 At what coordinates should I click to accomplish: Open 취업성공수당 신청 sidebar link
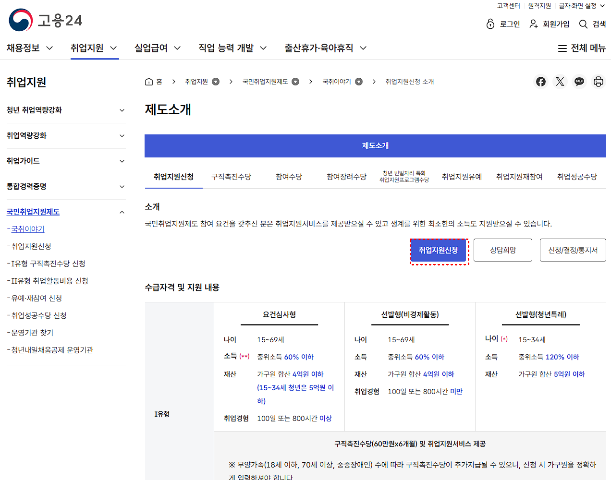pos(39,316)
